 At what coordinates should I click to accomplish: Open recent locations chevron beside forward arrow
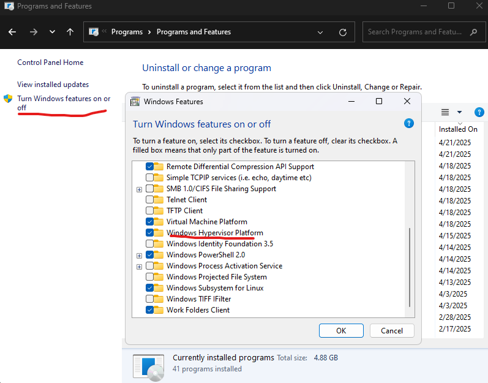click(x=52, y=32)
